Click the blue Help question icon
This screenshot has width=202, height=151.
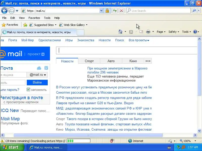coord(195,32)
